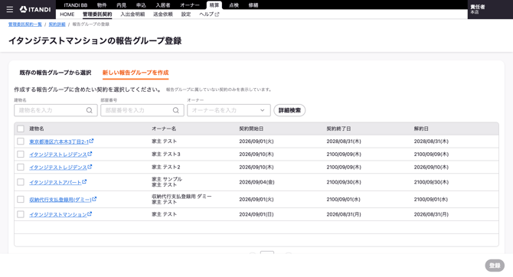Open 入出金明細 in sub navigation

pos(132,15)
